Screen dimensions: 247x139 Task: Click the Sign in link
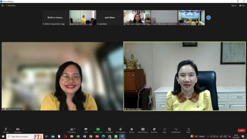234,5
